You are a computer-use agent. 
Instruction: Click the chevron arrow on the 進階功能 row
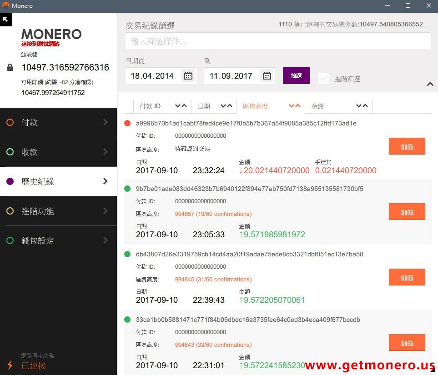[106, 211]
